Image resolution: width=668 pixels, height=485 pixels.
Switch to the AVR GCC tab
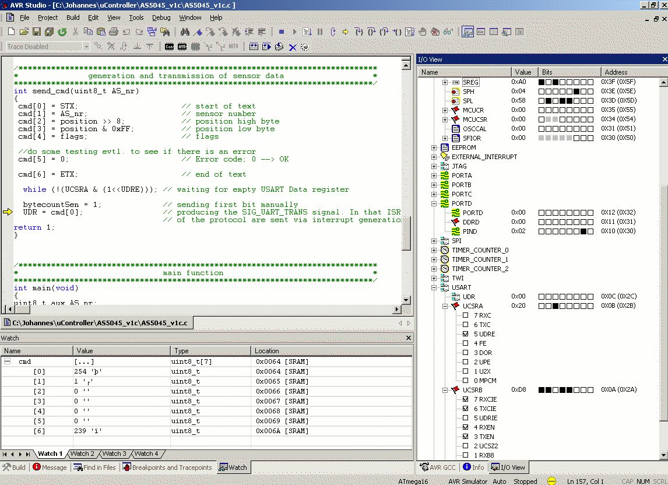click(438, 468)
